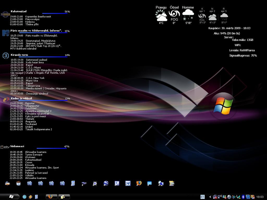The height and width of the screenshot is (200, 267).
Task: Click the apr 2 cloudy forecast icon
Action: coord(212,17)
